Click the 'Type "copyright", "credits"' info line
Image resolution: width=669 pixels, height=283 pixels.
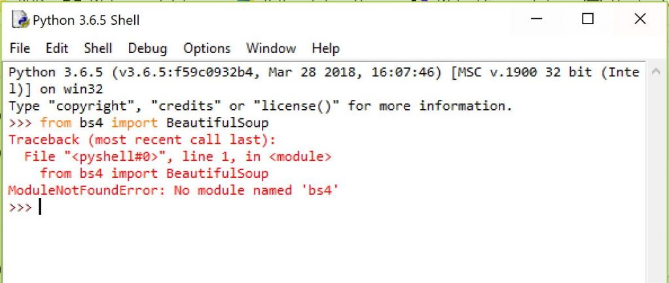(261, 106)
